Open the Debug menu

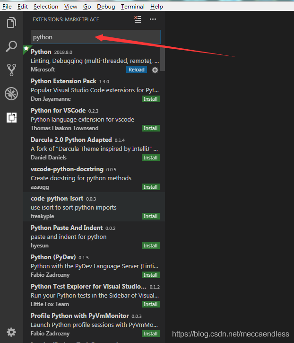(x=106, y=7)
